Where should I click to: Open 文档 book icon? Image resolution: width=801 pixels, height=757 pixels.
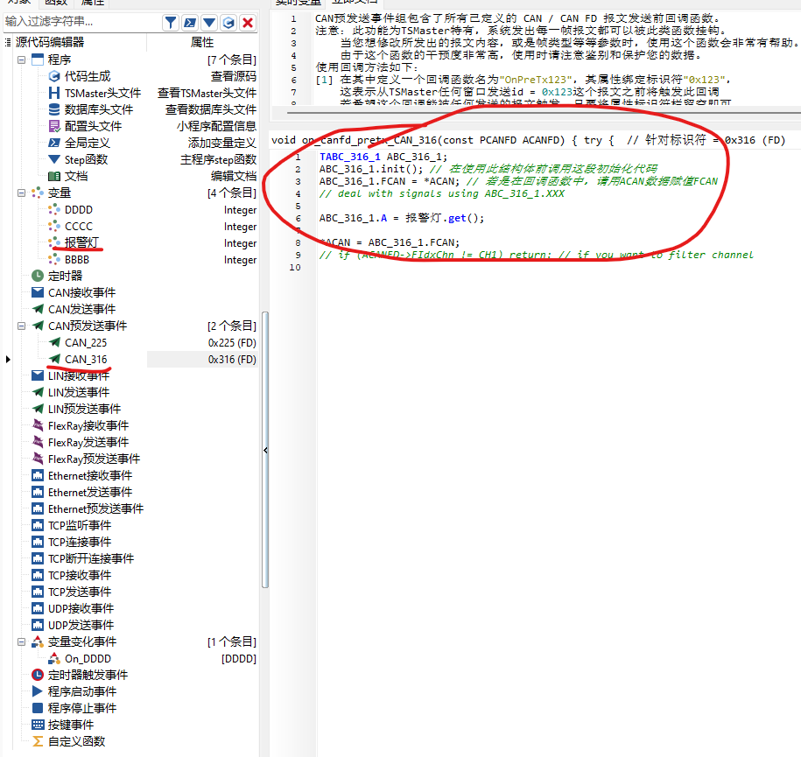click(x=54, y=176)
